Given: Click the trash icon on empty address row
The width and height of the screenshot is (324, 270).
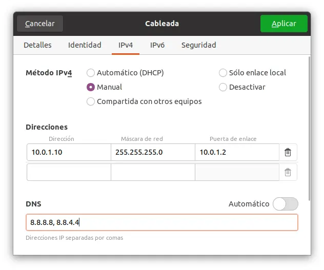Looking at the screenshot, I should (288, 173).
